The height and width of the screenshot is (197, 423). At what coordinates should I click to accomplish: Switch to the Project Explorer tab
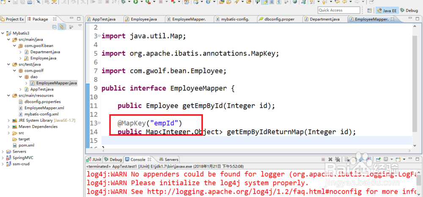12,19
